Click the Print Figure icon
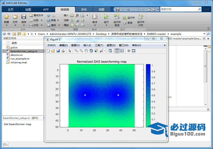Viewport: 213px width, 149px height. (63, 51)
